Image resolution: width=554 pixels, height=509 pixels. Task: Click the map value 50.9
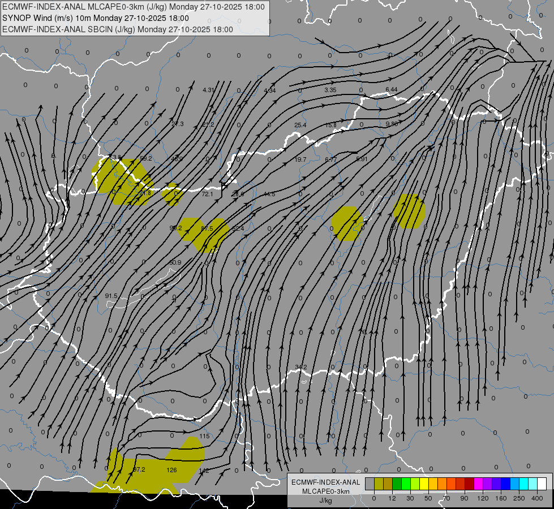click(175, 262)
